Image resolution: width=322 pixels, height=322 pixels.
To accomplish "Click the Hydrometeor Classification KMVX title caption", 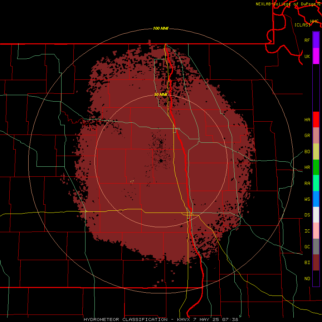I will pos(161,319).
